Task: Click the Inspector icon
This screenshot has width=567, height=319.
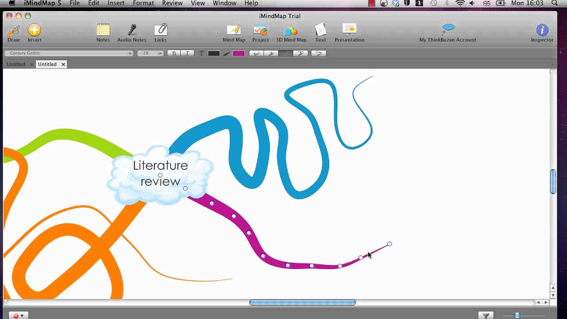Action: pyautogui.click(x=542, y=31)
